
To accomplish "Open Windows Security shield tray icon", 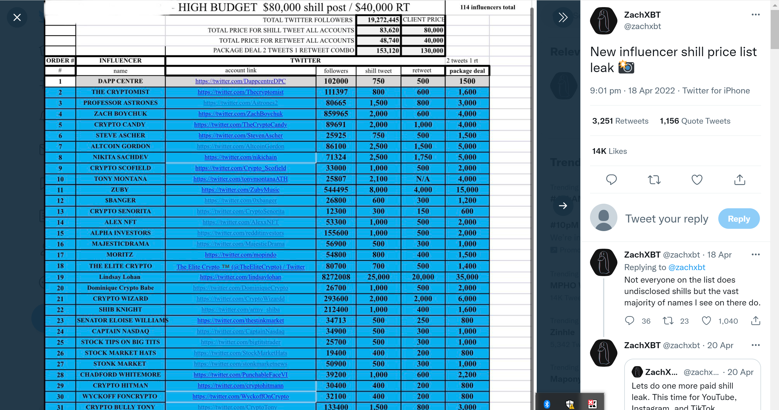I will (570, 404).
